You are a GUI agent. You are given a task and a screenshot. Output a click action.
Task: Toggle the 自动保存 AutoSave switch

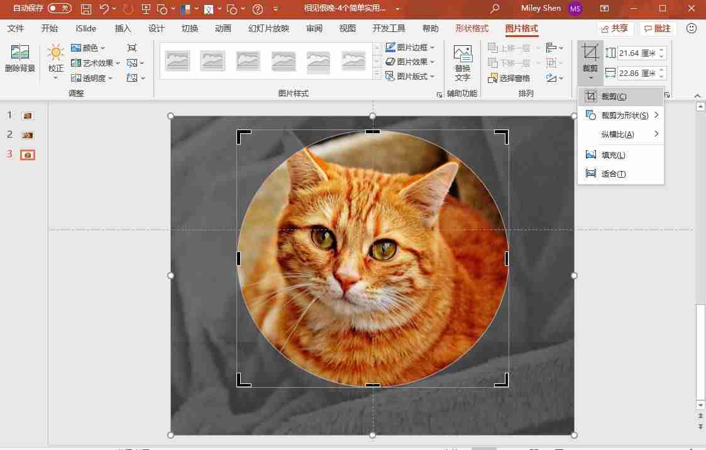(x=60, y=8)
